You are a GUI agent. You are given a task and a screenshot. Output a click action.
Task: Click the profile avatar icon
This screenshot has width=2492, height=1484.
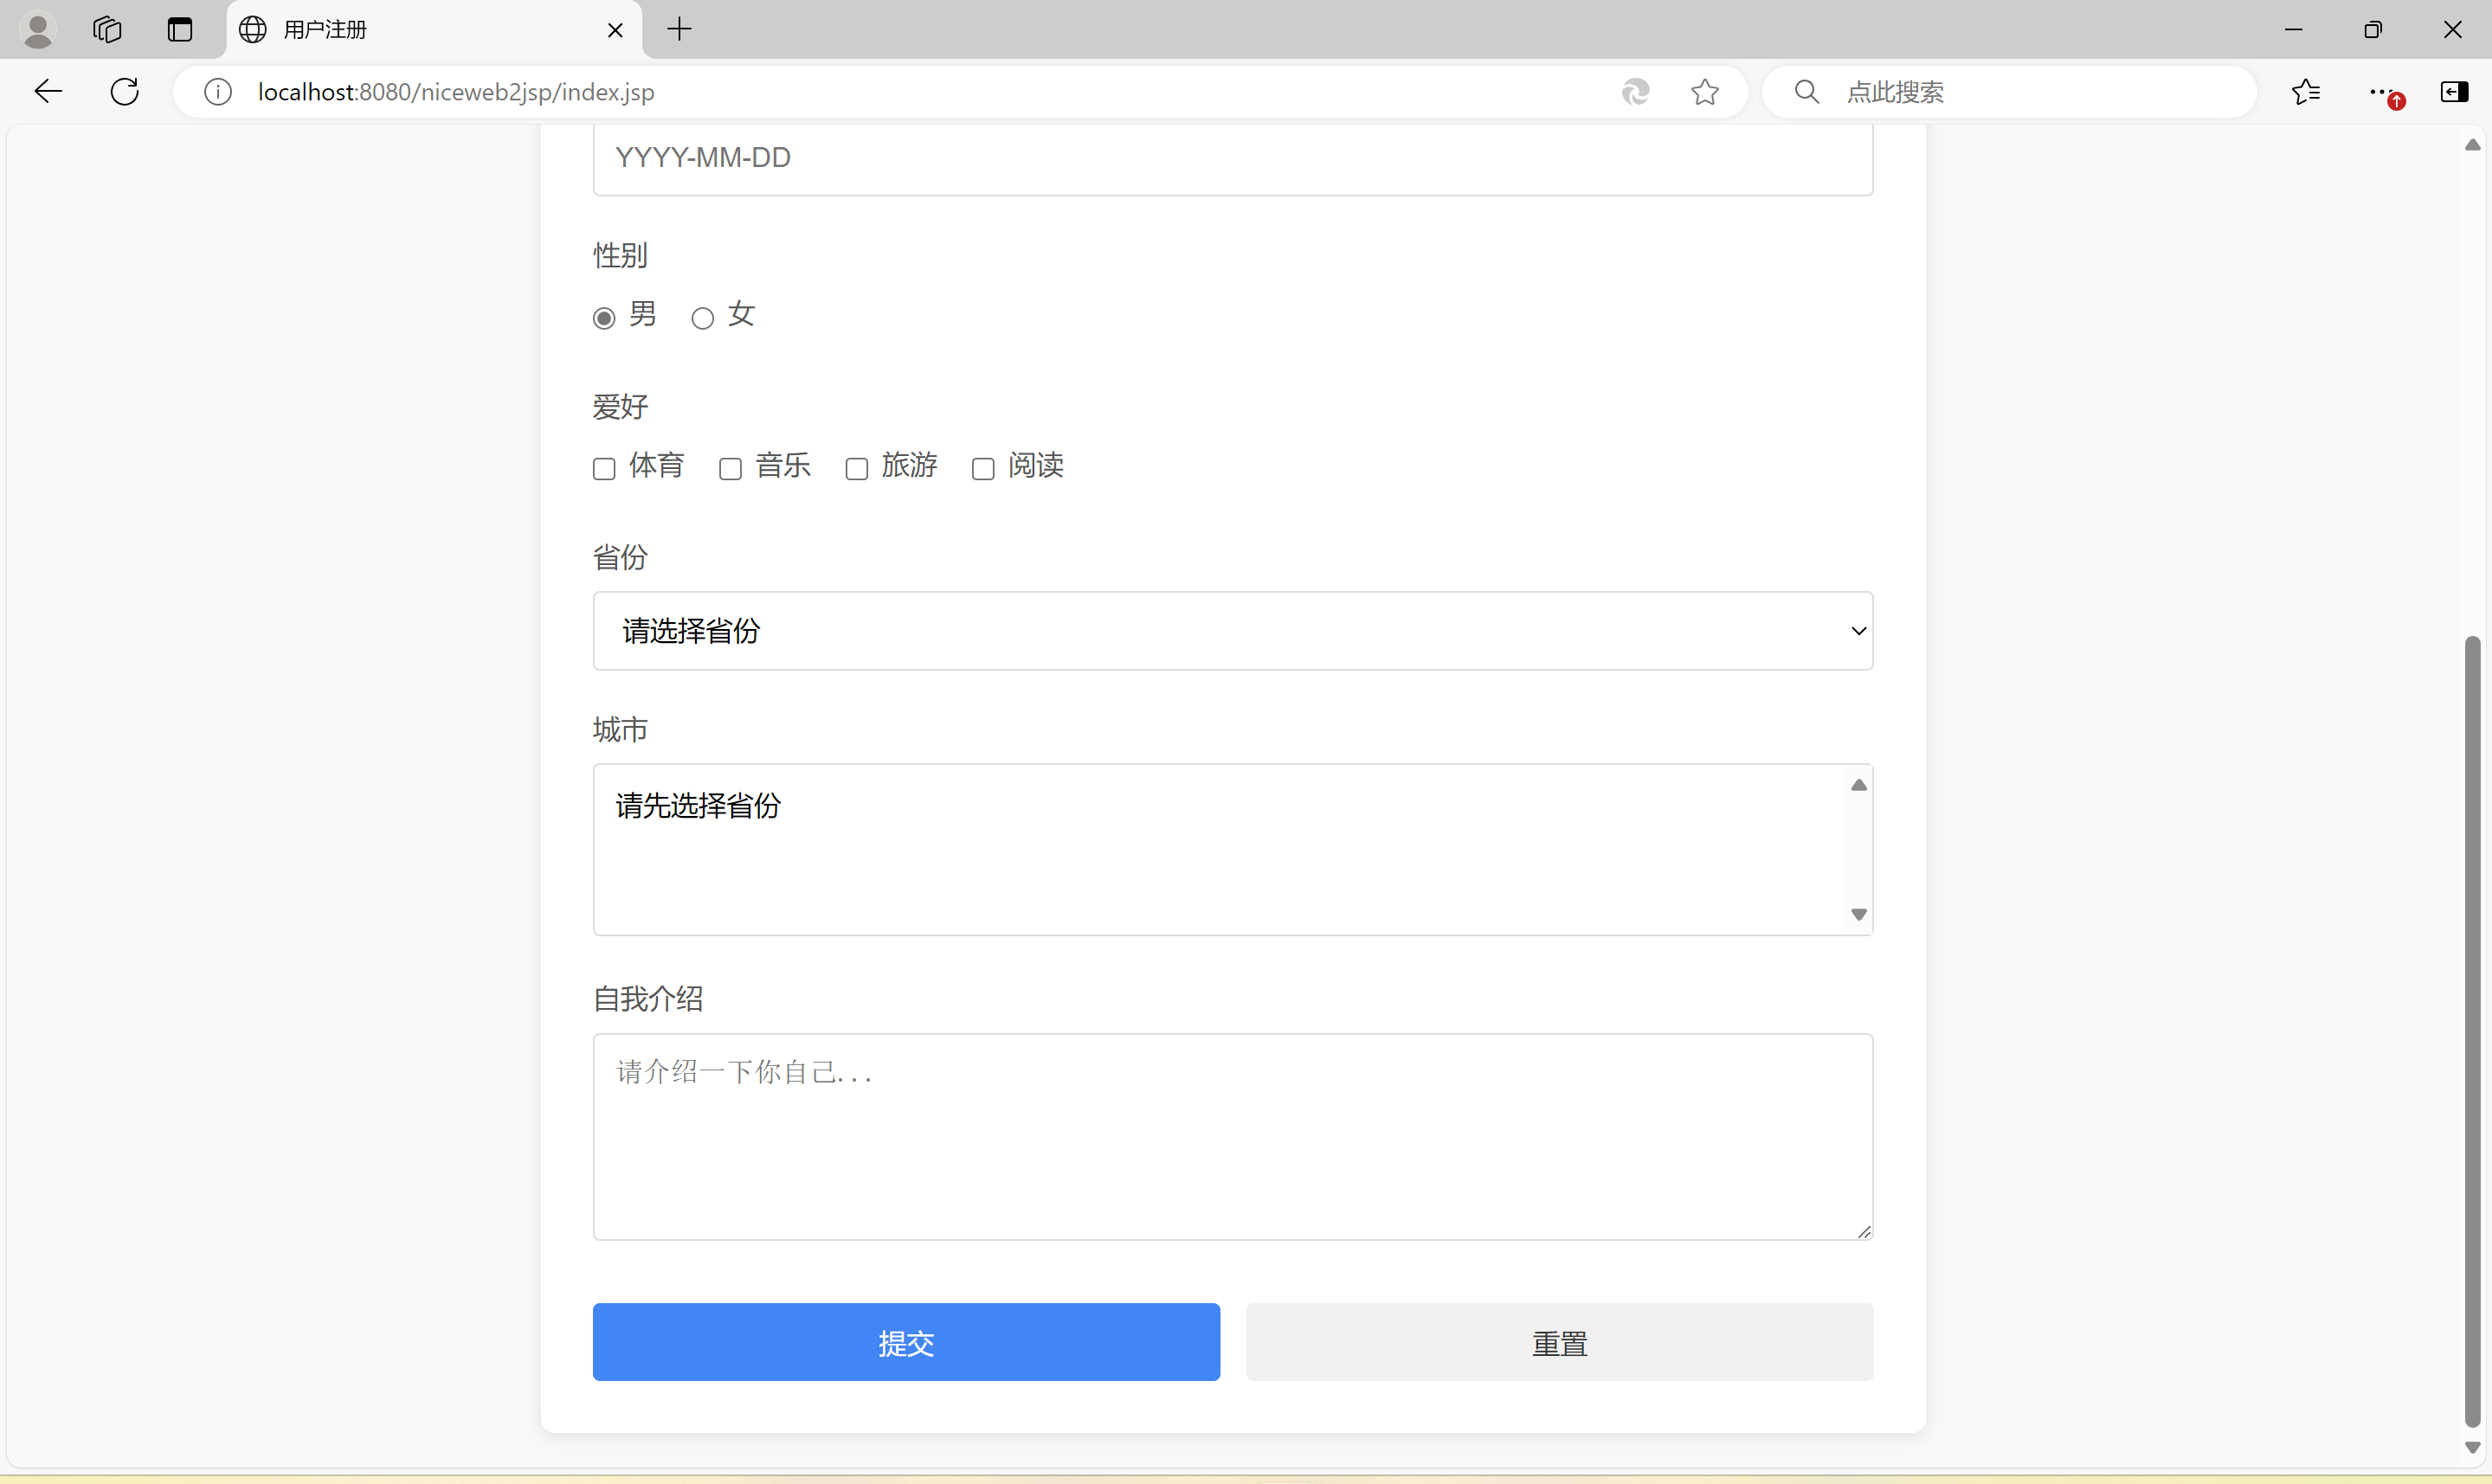(38, 29)
